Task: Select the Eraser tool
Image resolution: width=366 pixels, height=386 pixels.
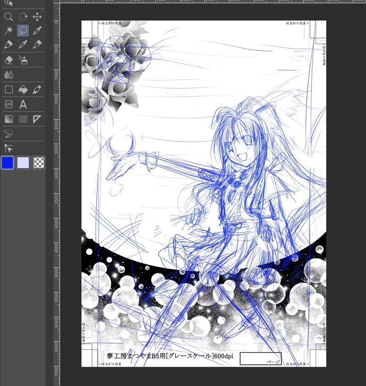Action: pos(8,60)
